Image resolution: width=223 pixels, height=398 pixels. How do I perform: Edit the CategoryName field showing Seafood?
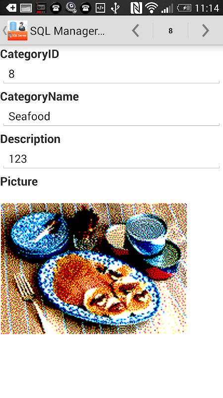(x=111, y=117)
